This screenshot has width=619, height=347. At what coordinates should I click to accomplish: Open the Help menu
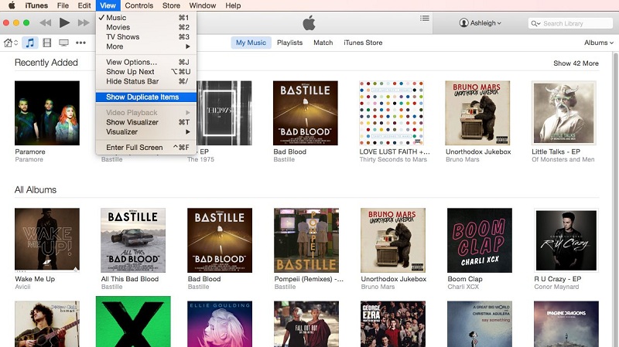coord(233,5)
